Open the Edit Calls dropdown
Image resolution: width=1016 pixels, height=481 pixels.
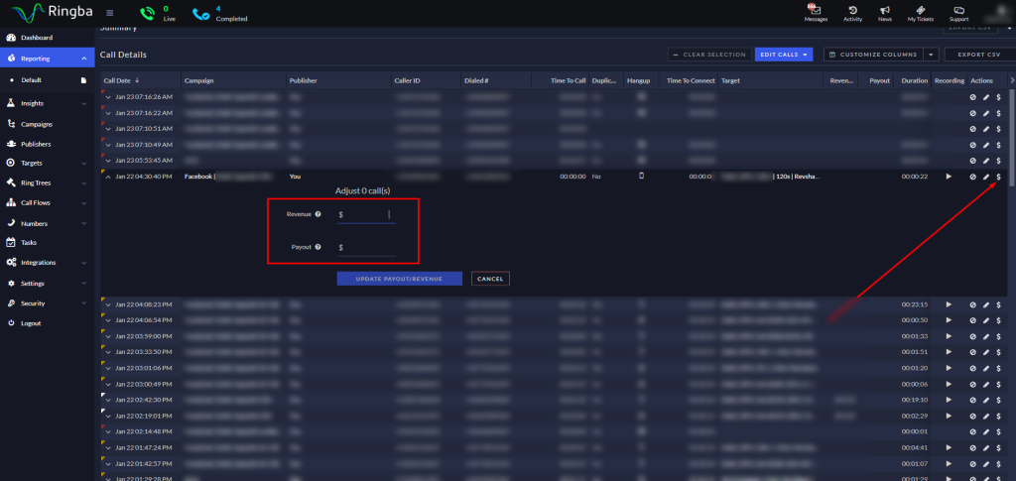[784, 55]
